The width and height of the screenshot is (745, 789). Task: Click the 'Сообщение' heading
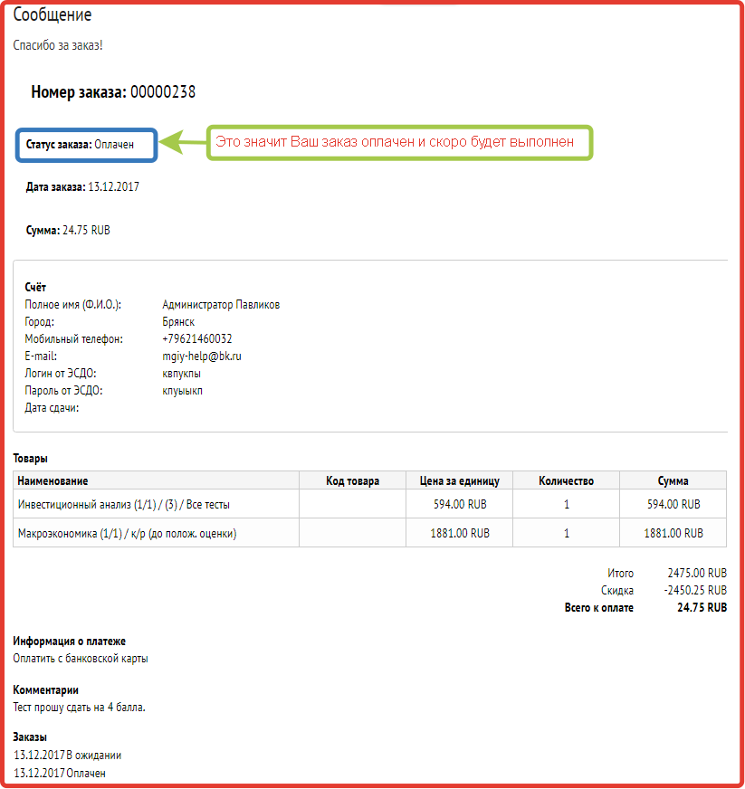53,15
